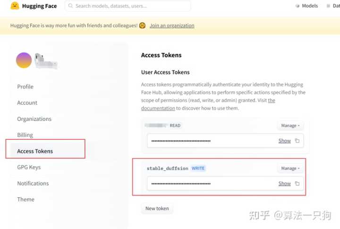Click the user profile avatar

pyautogui.click(x=24, y=60)
